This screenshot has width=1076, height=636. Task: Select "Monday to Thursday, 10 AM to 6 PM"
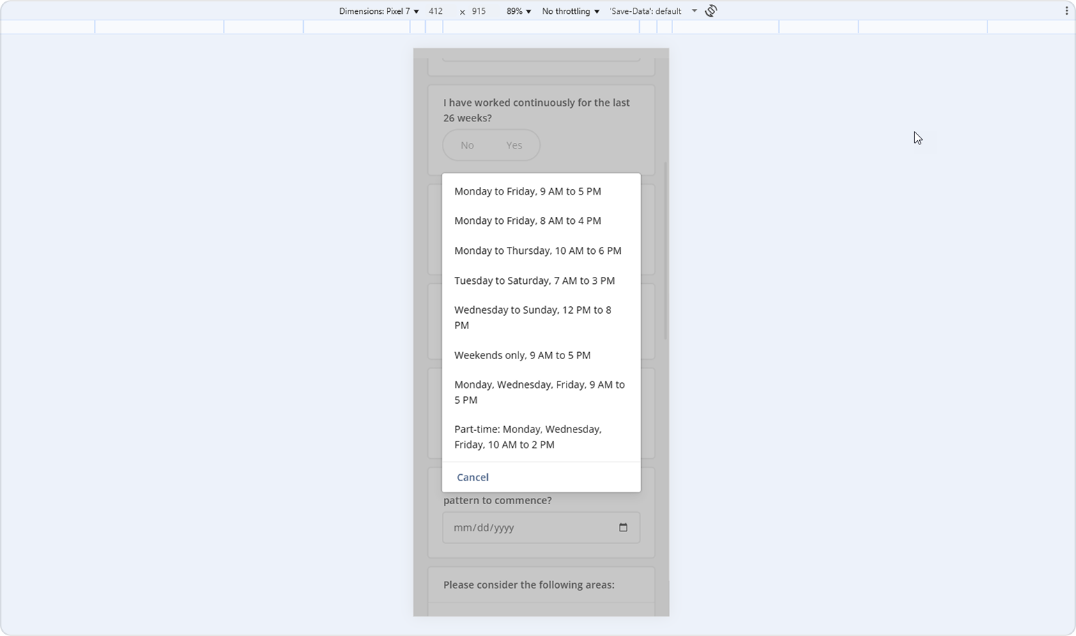pos(538,250)
